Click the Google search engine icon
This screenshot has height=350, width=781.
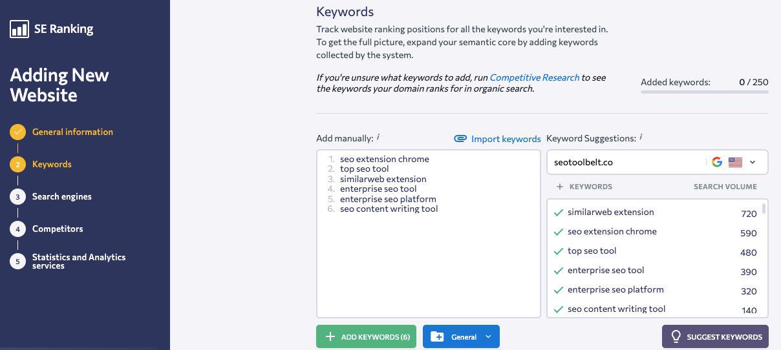[x=716, y=163]
